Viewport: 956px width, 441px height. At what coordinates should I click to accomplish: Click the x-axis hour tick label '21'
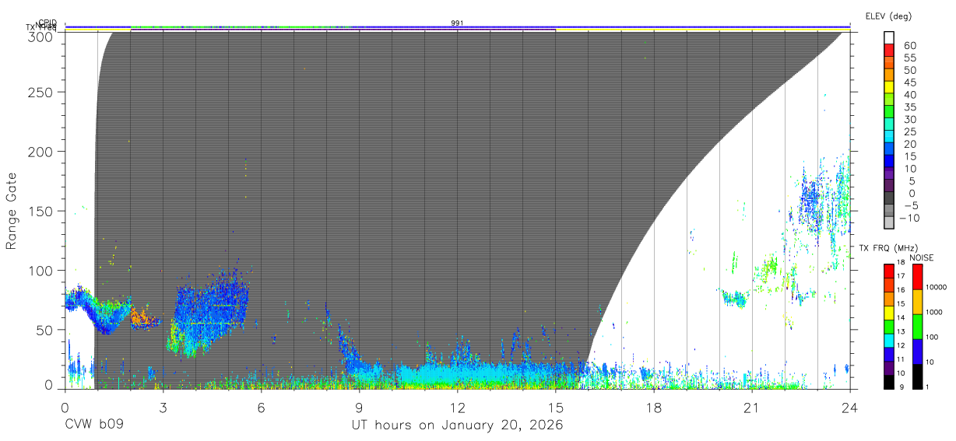click(x=752, y=407)
